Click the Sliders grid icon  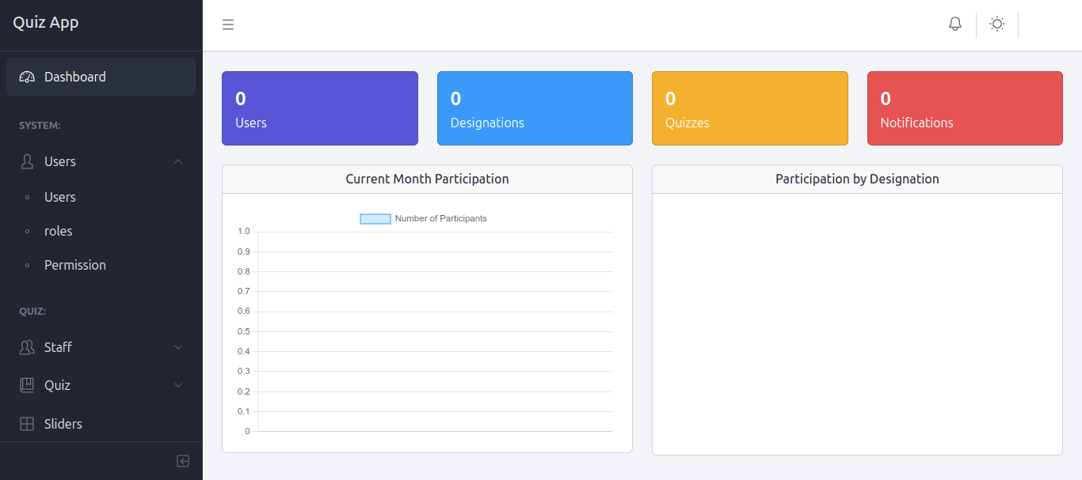tap(27, 424)
